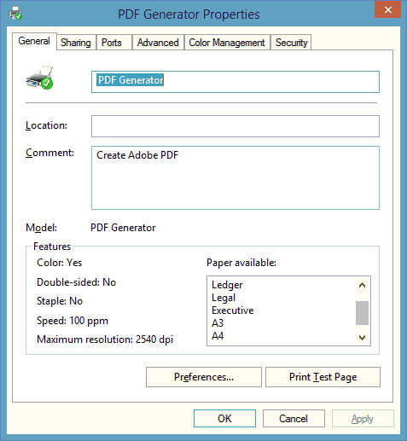Go to the Security tab
Screen dimensions: 407x441
click(292, 43)
